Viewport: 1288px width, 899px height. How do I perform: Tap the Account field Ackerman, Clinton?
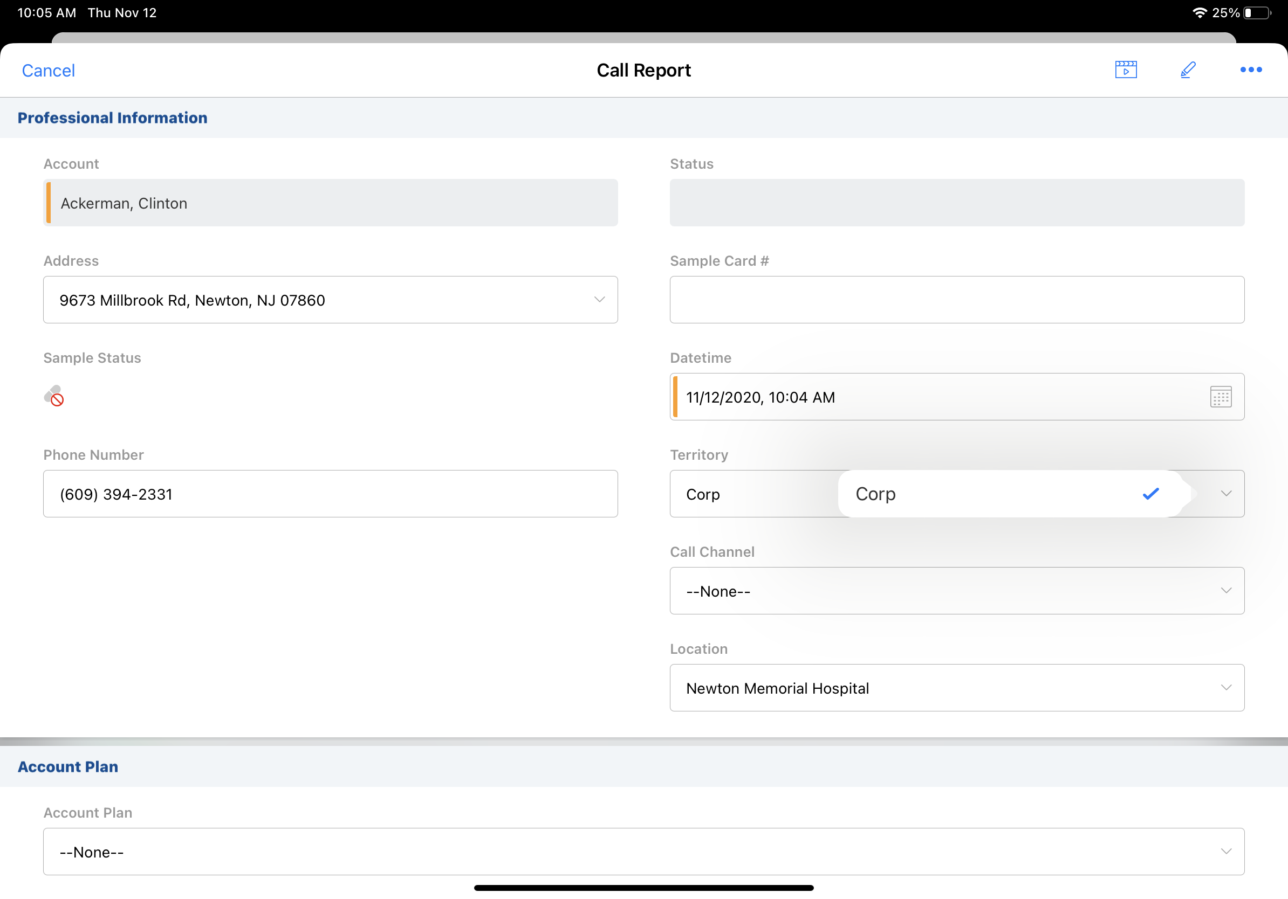[330, 203]
